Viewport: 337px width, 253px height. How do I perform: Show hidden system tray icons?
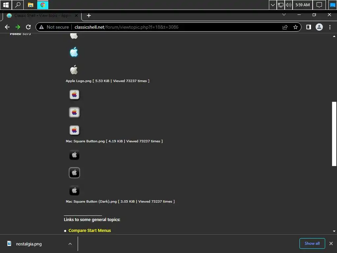coord(272,5)
